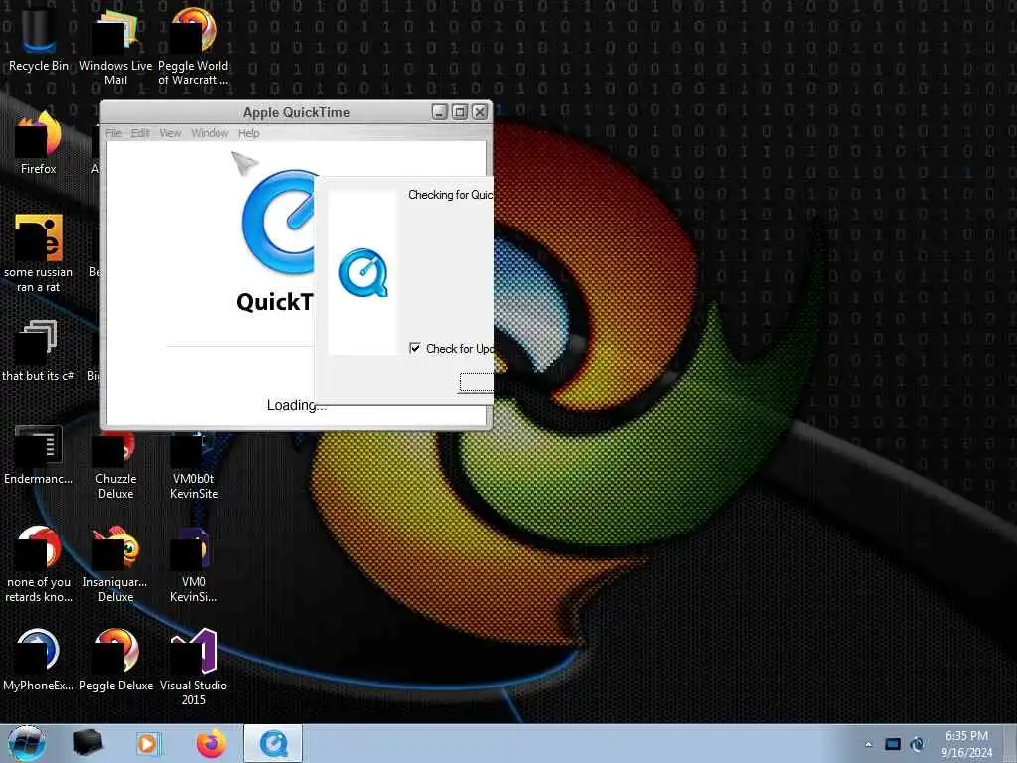
Task: Click the 'Checking for Quic' status text
Action: coord(451,195)
